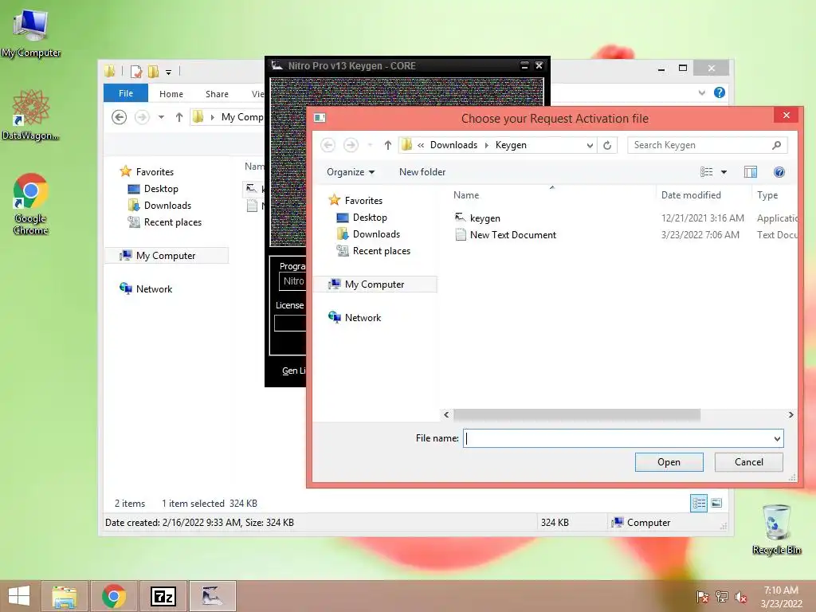816x612 pixels.
Task: Go up one folder level in the dialog
Action: click(388, 145)
